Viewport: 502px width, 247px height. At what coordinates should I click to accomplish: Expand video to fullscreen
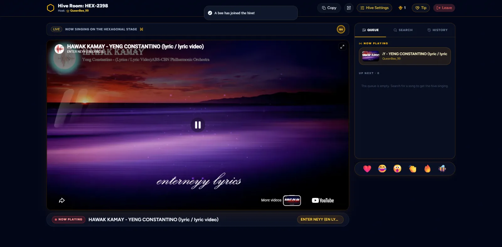tap(342, 46)
